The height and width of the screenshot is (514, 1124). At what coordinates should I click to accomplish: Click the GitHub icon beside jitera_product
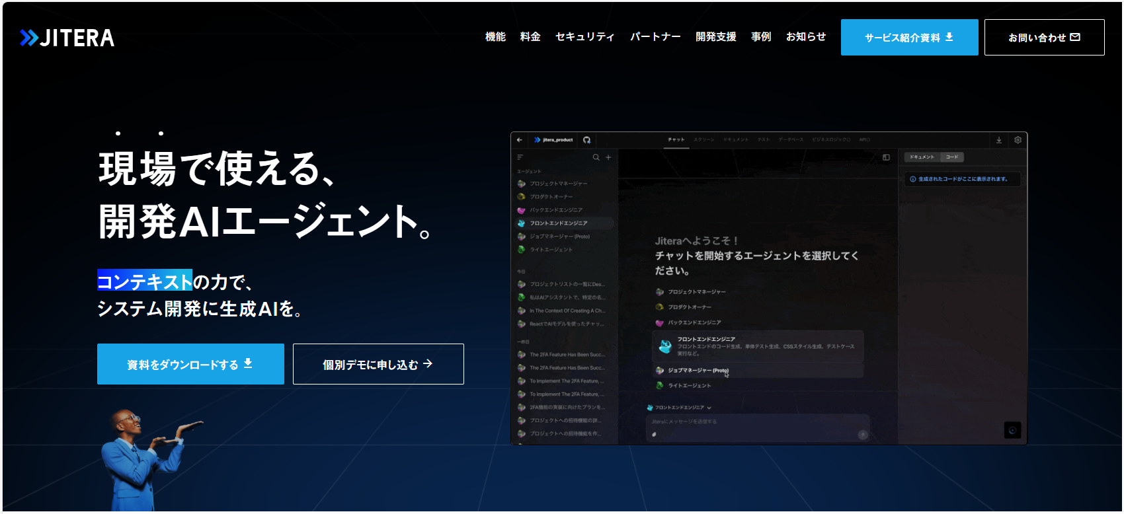(x=586, y=140)
